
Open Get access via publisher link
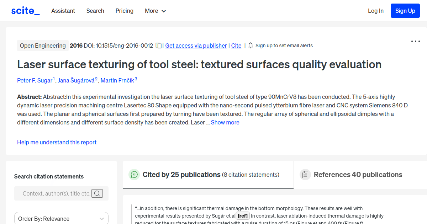click(x=196, y=46)
